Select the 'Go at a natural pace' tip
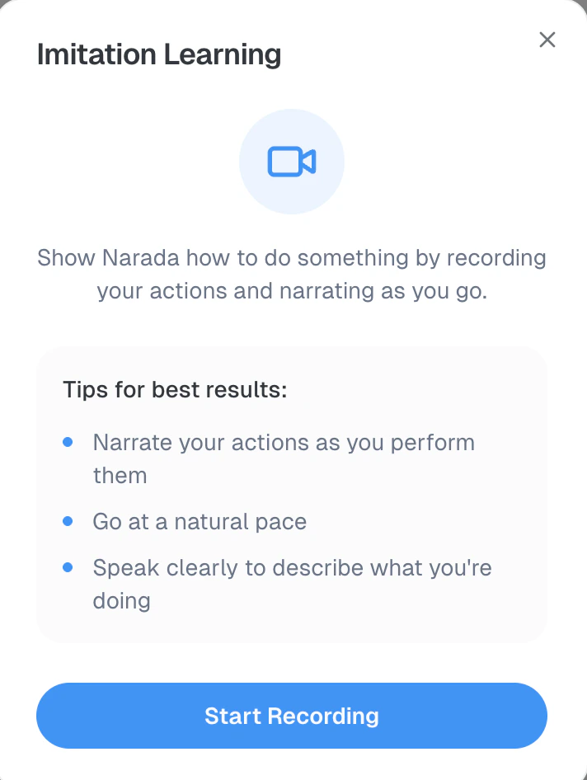Screen dimensions: 587x780 coord(200,521)
